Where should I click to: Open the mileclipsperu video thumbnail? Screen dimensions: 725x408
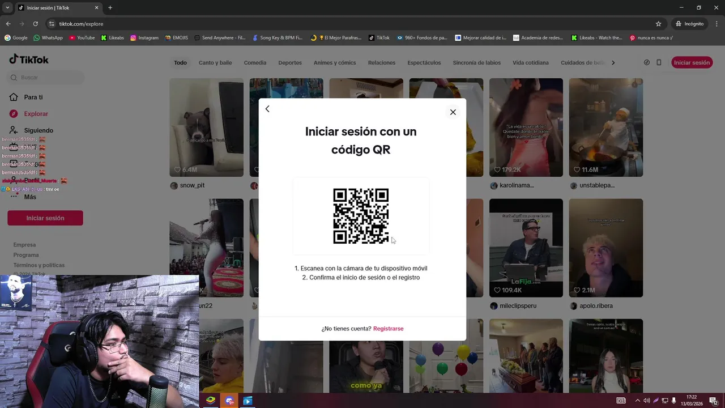click(x=526, y=248)
